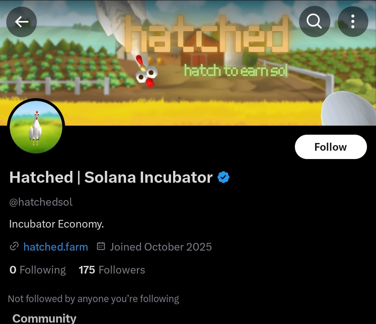Open the three-dot more options menu

click(353, 22)
